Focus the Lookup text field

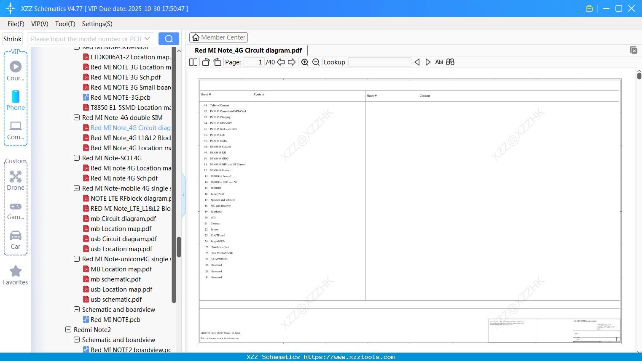[380, 62]
